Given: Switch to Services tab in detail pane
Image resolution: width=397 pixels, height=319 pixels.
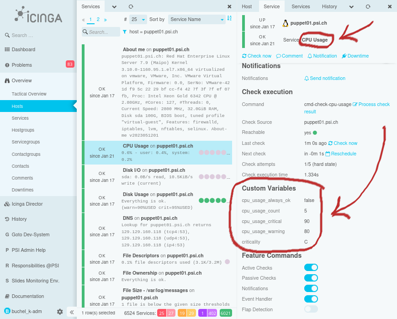Looking at the screenshot, I should click(x=301, y=6).
